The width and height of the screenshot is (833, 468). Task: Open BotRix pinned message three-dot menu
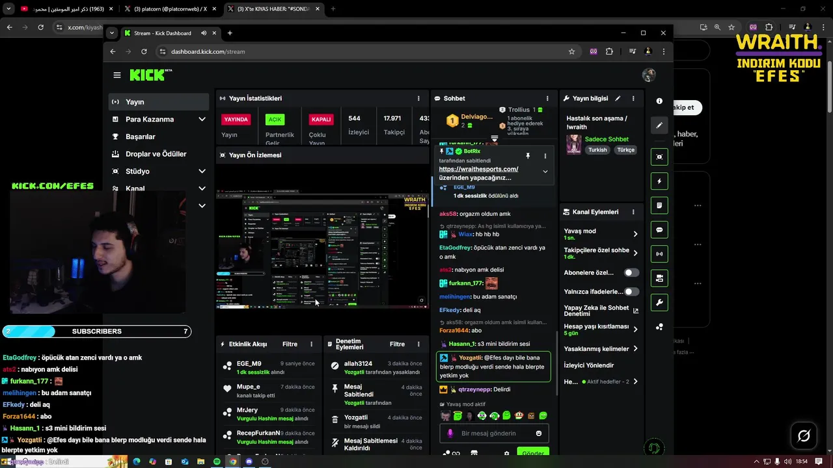[x=545, y=156]
